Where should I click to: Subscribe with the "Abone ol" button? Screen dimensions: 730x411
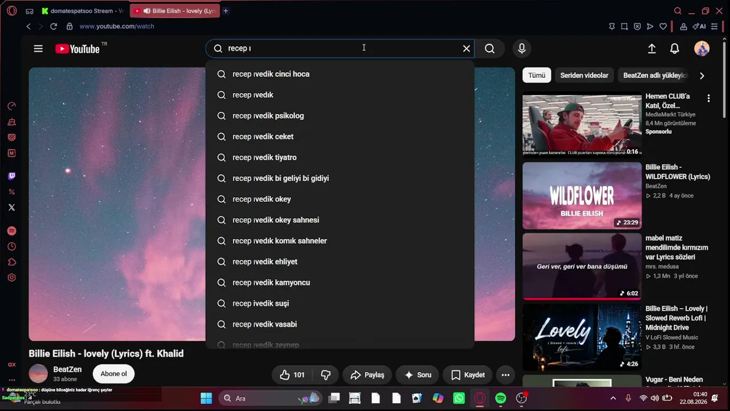113,374
